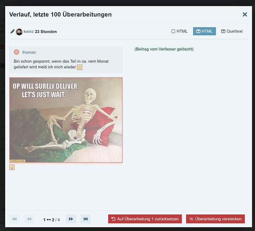The width and height of the screenshot is (255, 231).
Task: Click the smiley emoji after 'wieder'
Action: (x=79, y=67)
